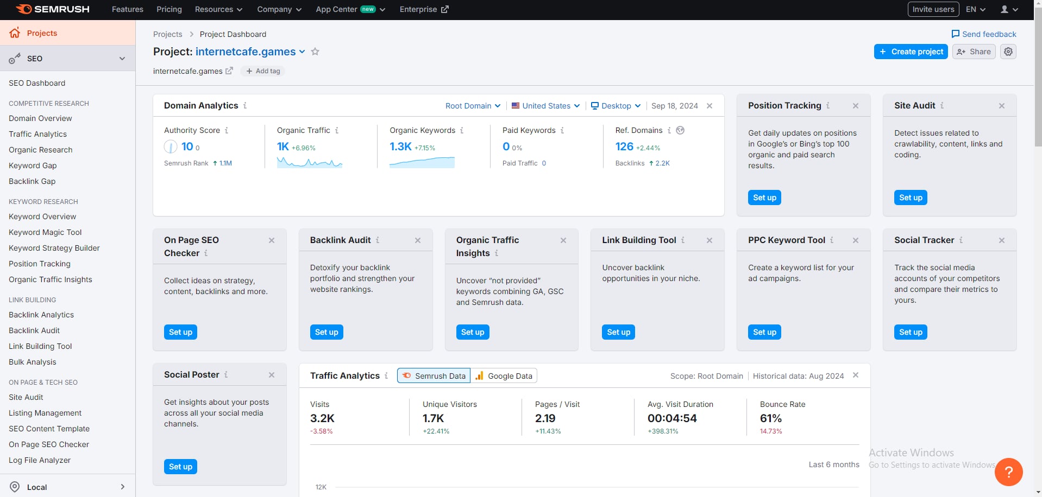Click the Organic Traffic trend sparkline

[x=309, y=162]
